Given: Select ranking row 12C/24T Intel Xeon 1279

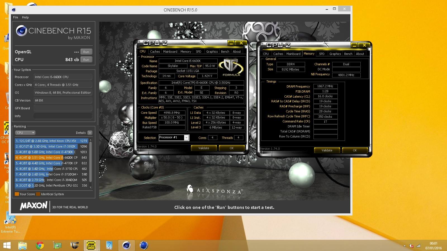Looking at the screenshot, I should 51,141.
